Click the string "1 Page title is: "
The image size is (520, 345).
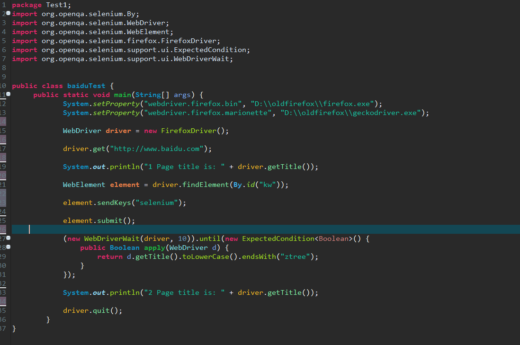[184, 167]
